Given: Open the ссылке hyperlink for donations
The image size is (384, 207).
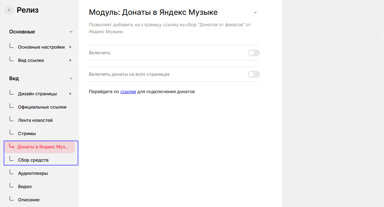Looking at the screenshot, I should coord(128,92).
